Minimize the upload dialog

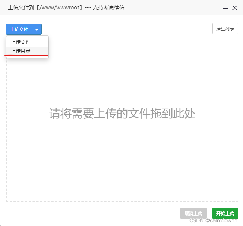225,8
